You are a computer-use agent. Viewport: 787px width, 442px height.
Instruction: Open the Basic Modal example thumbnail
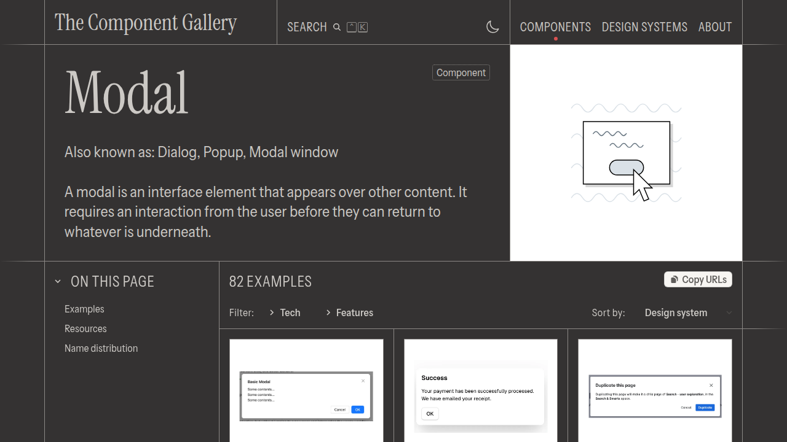pos(306,390)
